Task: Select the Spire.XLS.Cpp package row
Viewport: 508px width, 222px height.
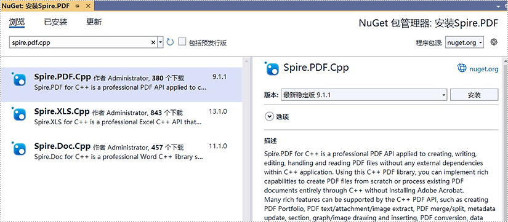Action: 121,119
